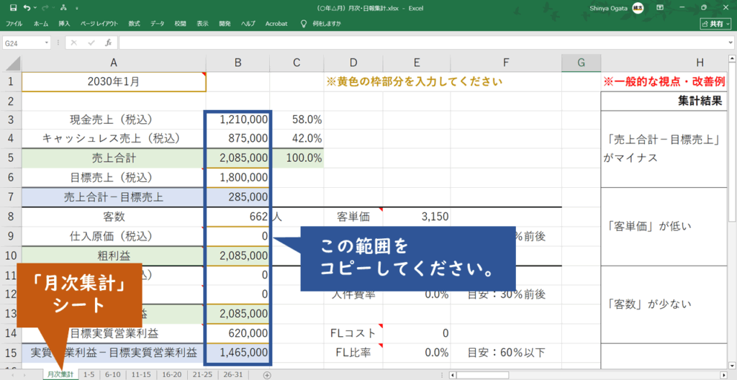737x380 pixels.
Task: Select the 2030年1月 yellow-bordered cell
Action: click(114, 81)
